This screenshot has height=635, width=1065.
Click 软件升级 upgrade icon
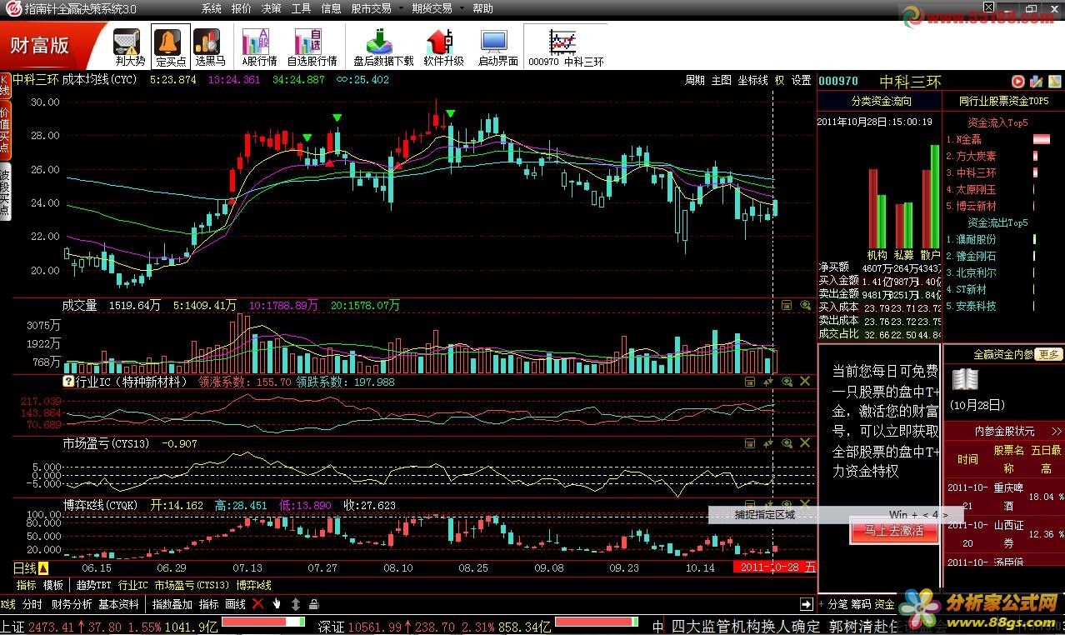click(443, 47)
